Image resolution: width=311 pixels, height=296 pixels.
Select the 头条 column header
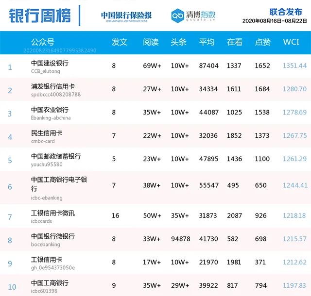pos(178,42)
